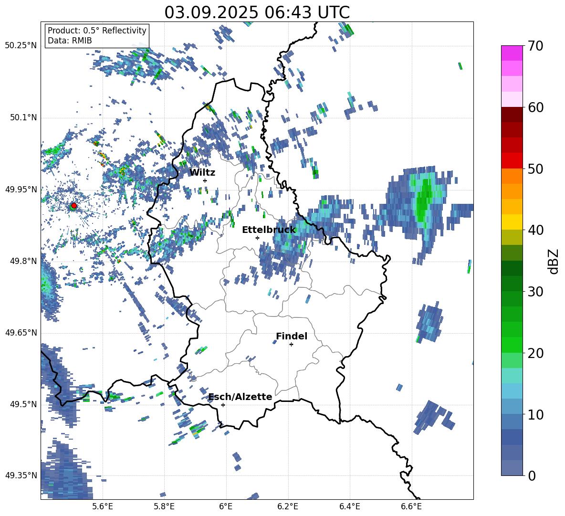Click latitude label 49.8°N

(x=23, y=261)
